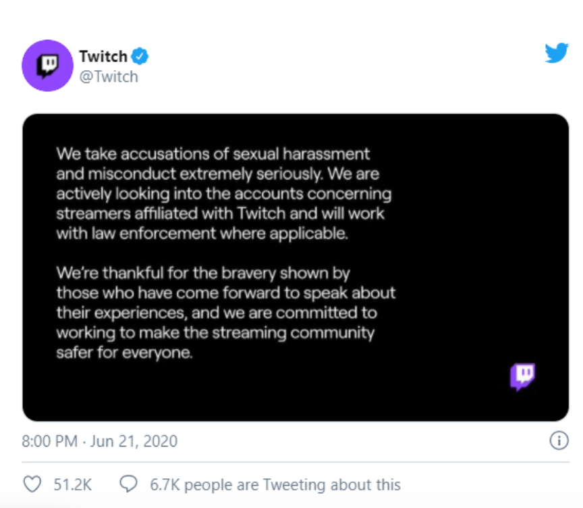Click the empty black area of the statement image
Viewport: 583px width, 508px height.
[x=480, y=224]
